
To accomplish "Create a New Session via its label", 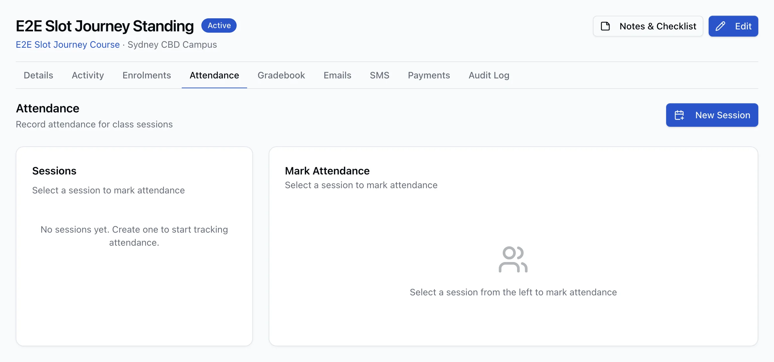I will point(723,115).
